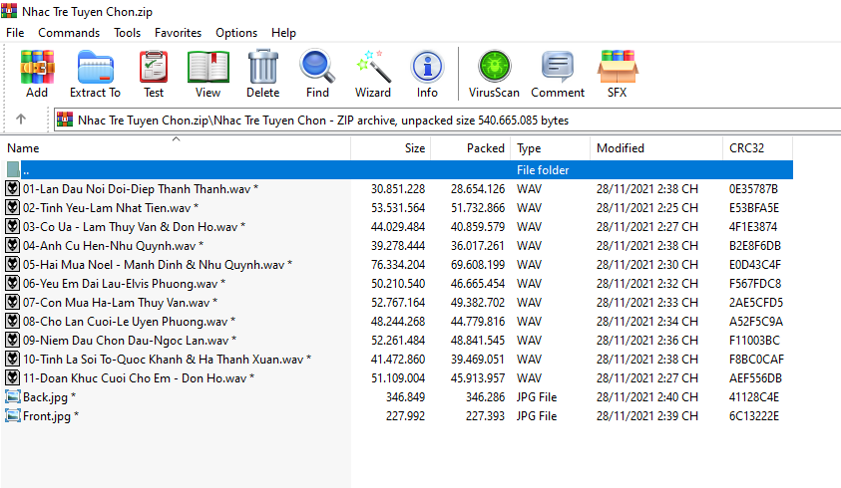This screenshot has height=488, width=841.
Task: Click the JPG File type of Back.jpg
Action: (537, 397)
